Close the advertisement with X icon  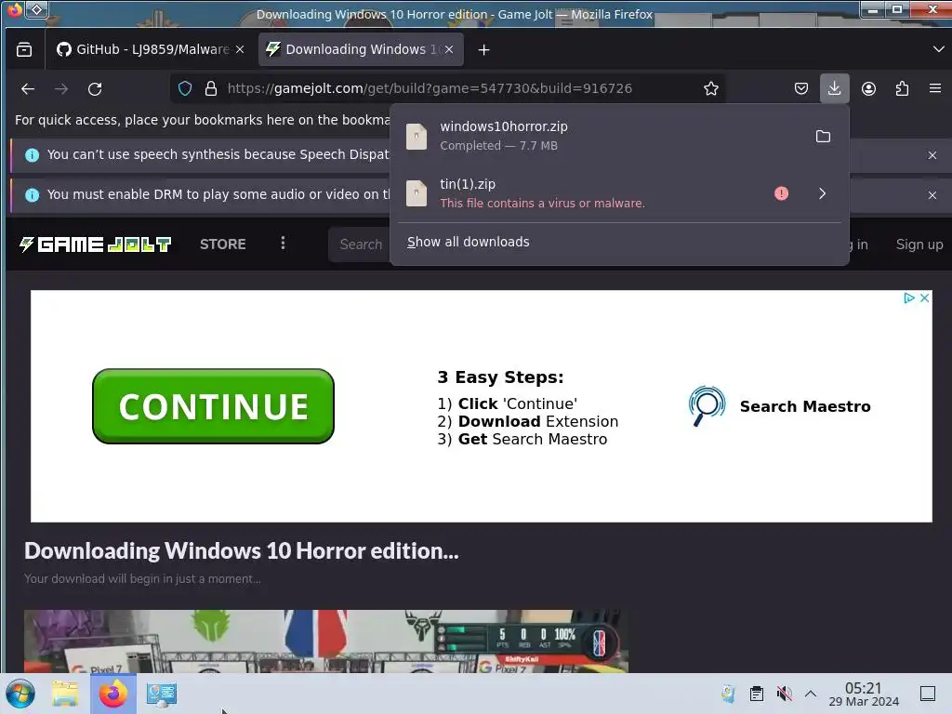[924, 298]
